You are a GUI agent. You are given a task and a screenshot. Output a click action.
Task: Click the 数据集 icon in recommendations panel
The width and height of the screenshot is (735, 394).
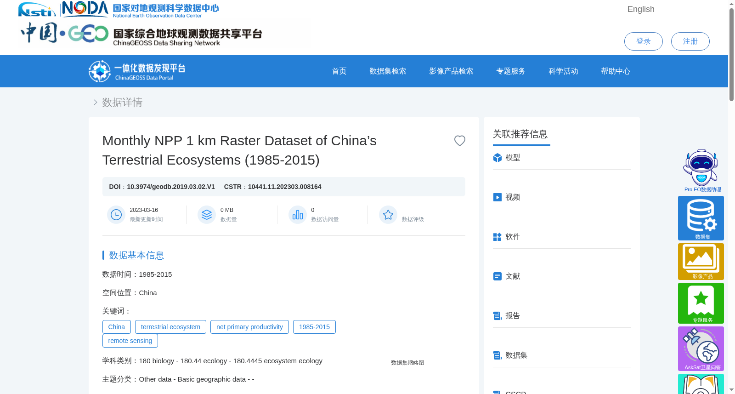click(497, 355)
